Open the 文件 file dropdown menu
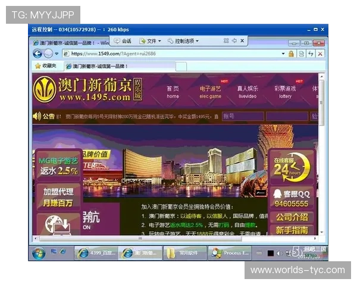The width and height of the screenshot is (357, 285). coord(151,41)
